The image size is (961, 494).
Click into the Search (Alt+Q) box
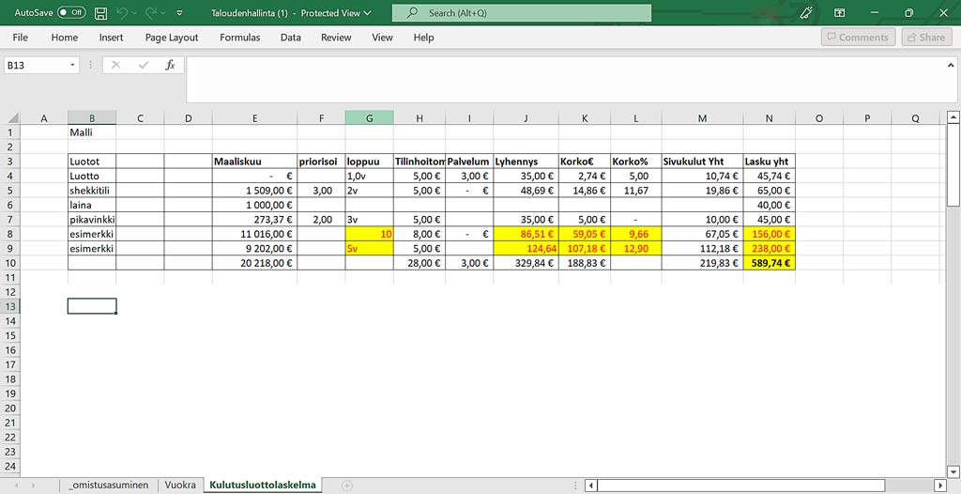522,12
